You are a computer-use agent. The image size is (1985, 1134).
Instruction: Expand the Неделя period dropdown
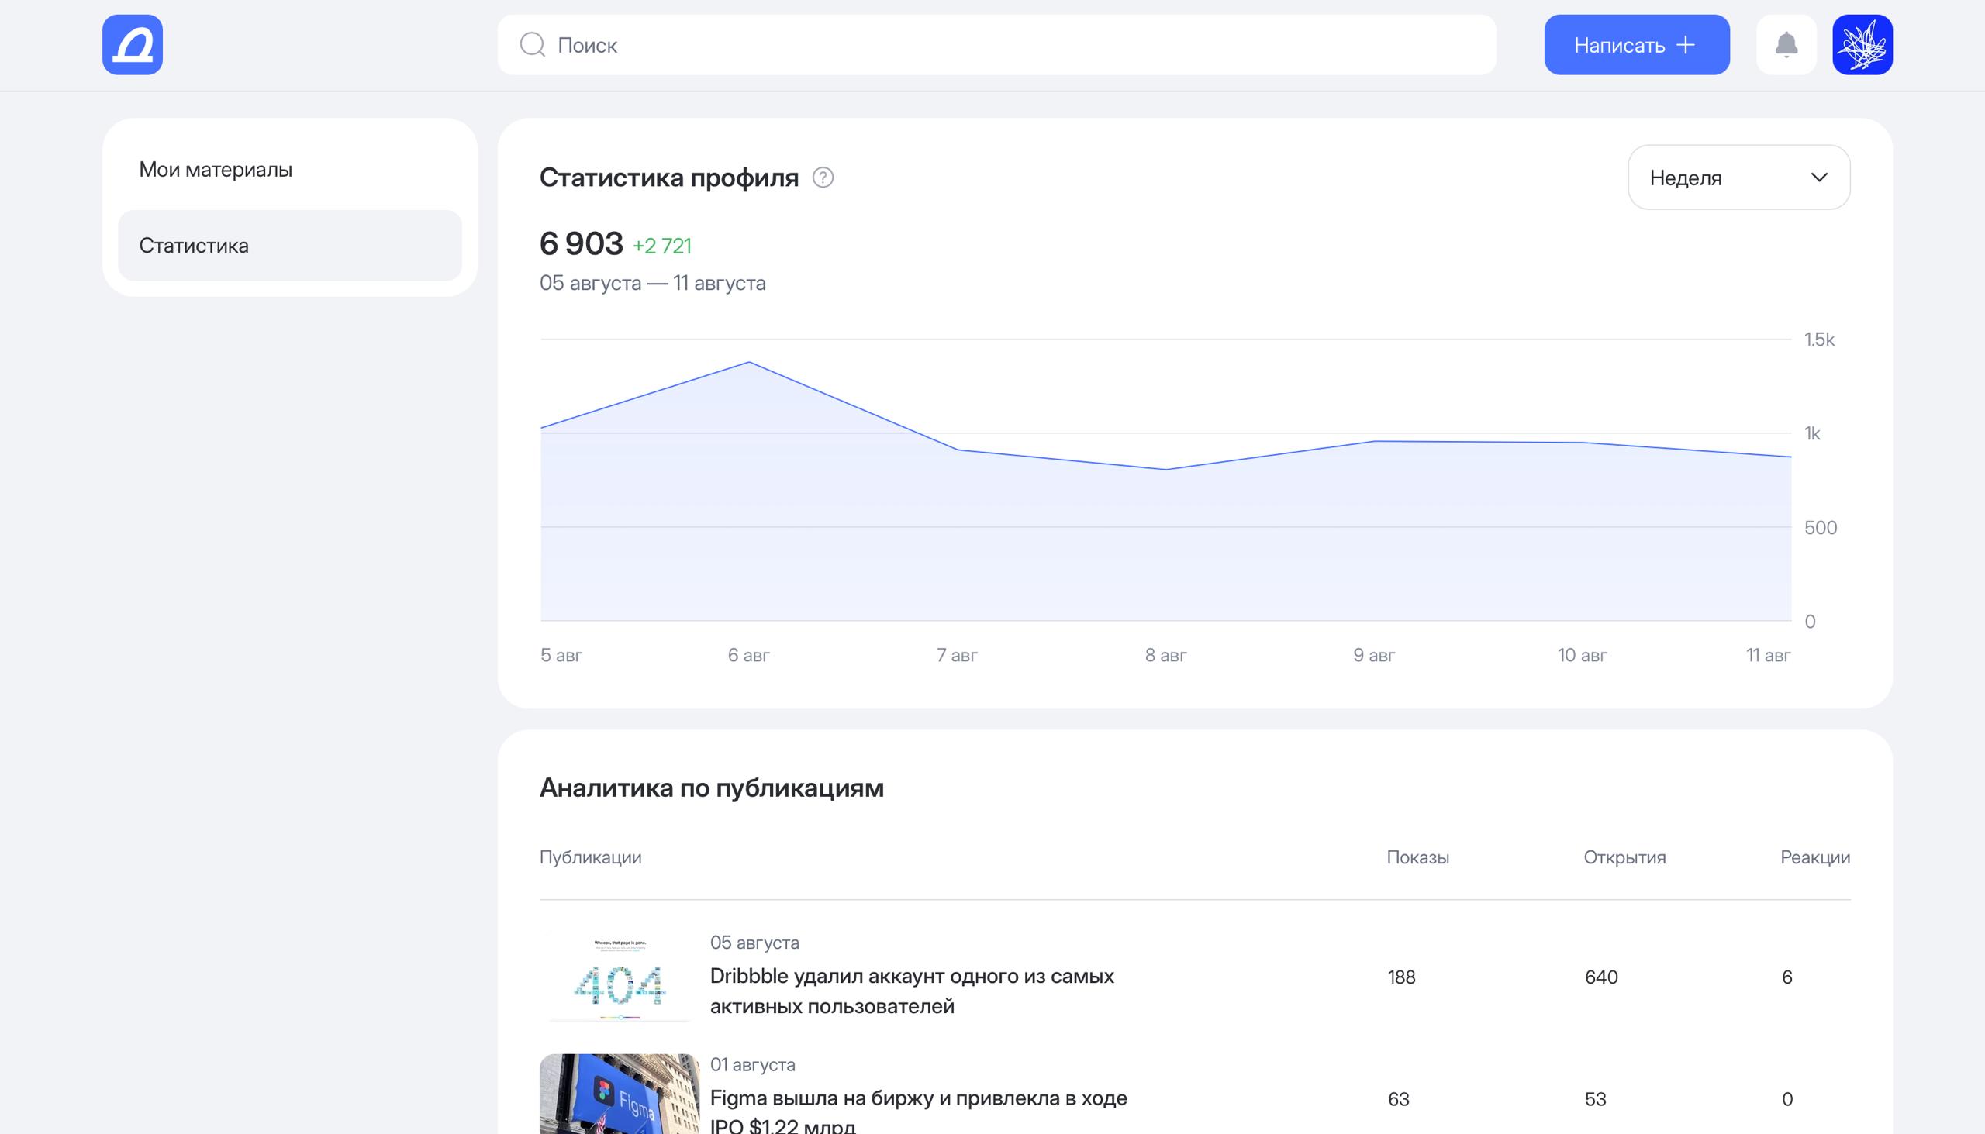coord(1739,178)
